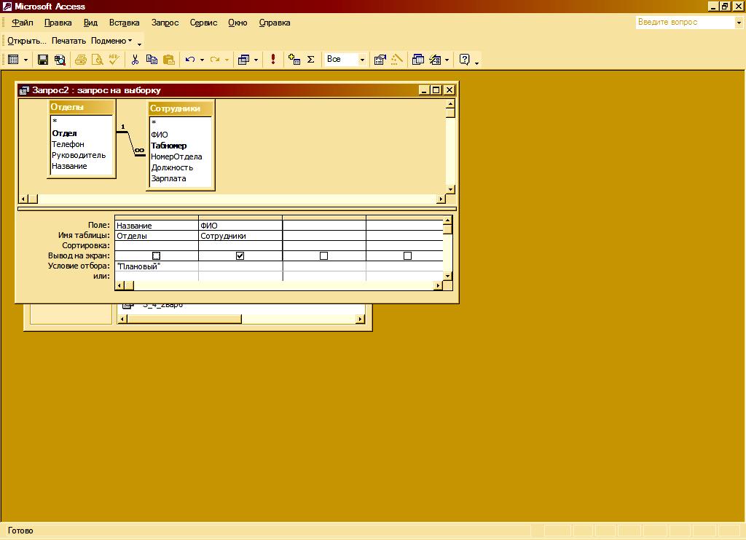Click the Print Preview icon

(x=97, y=60)
